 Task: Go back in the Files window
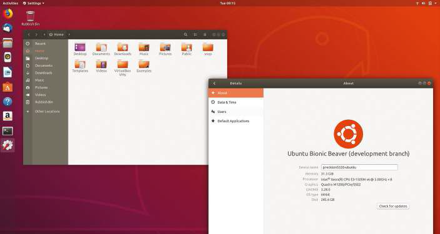coord(29,34)
